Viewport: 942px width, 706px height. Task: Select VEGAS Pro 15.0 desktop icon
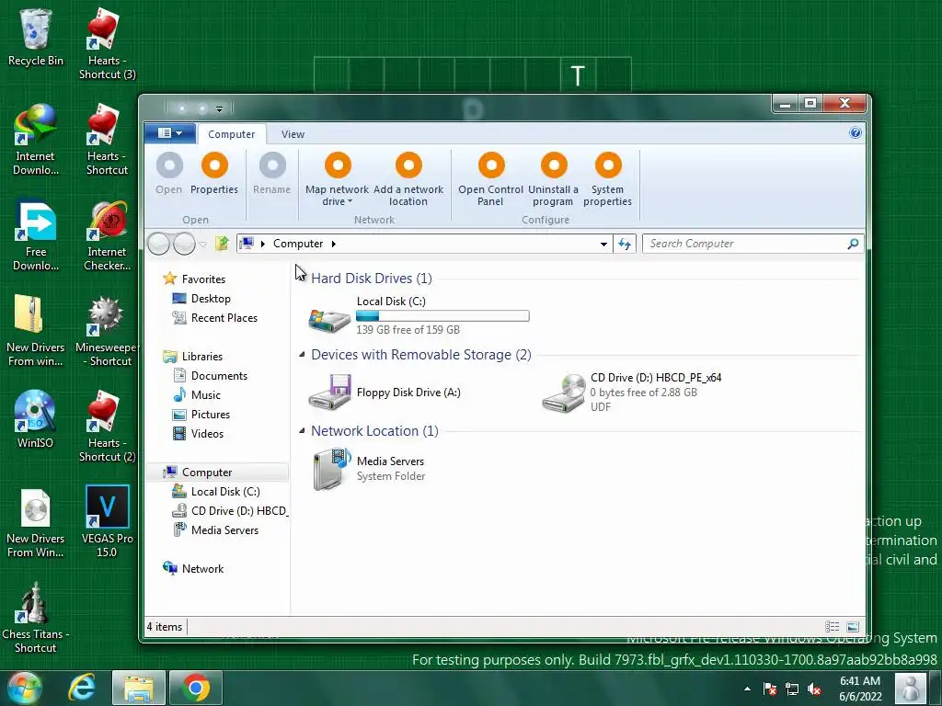pos(107,521)
